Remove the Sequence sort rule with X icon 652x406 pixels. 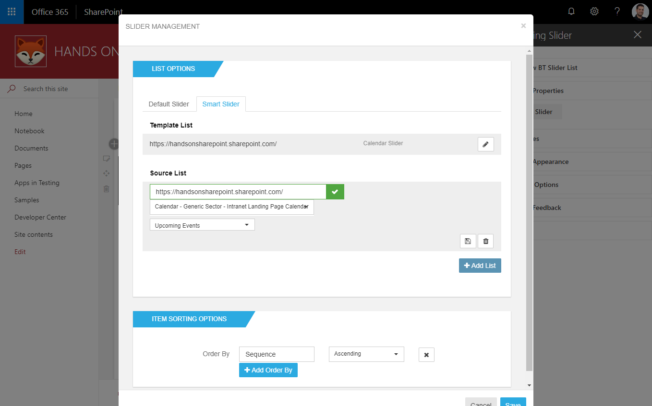tap(426, 354)
